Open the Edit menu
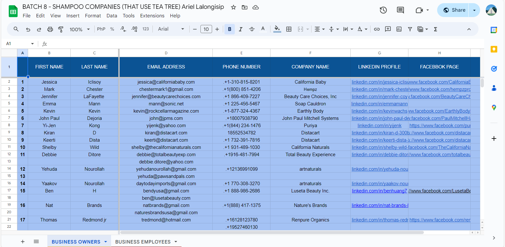505x247 pixels. pyautogui.click(x=40, y=16)
